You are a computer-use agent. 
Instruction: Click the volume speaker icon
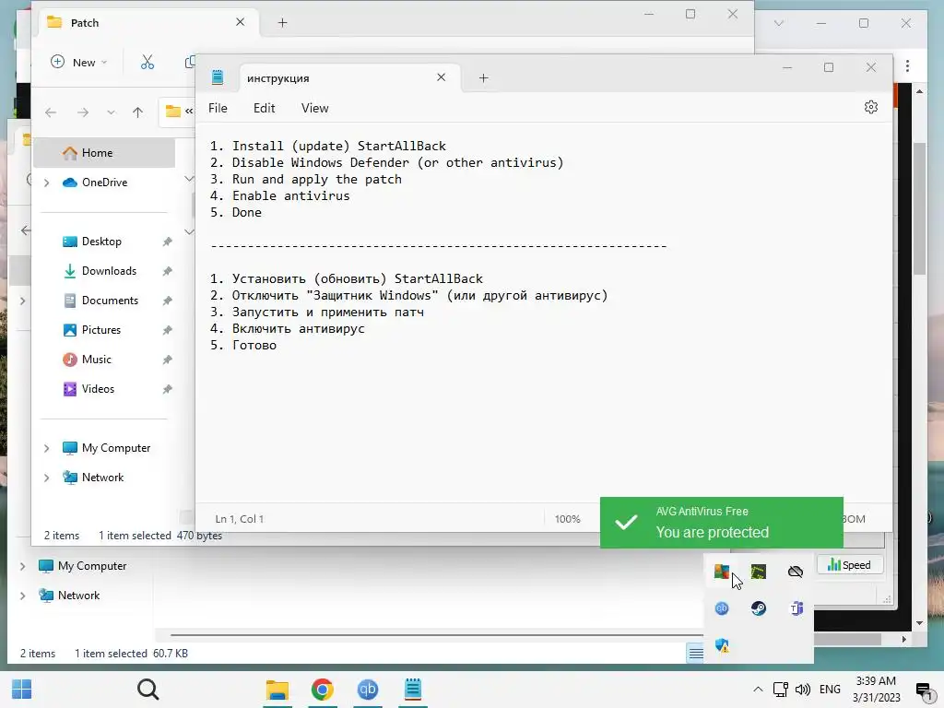pos(802,690)
